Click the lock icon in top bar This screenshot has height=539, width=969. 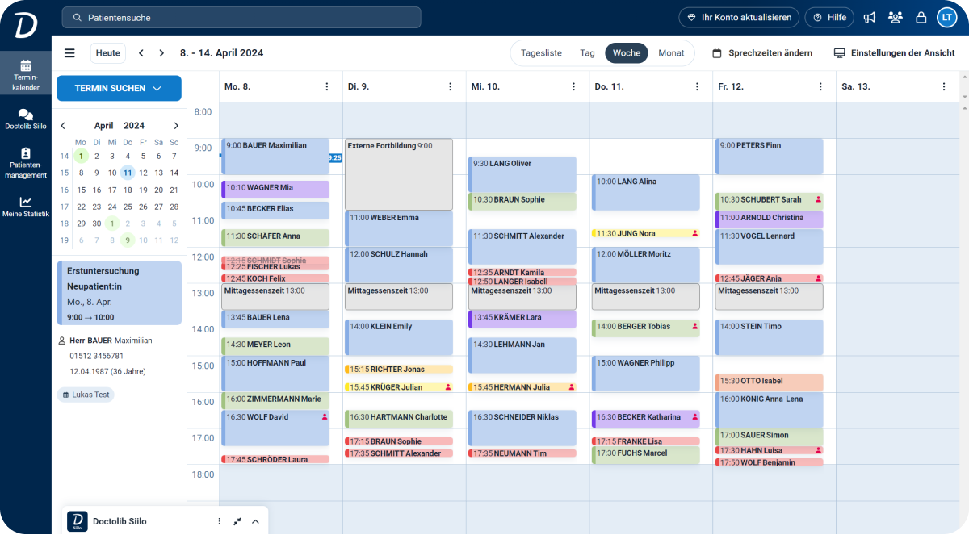click(x=921, y=17)
